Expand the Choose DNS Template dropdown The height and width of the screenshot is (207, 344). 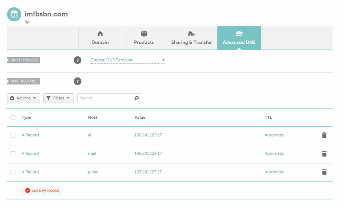(128, 60)
